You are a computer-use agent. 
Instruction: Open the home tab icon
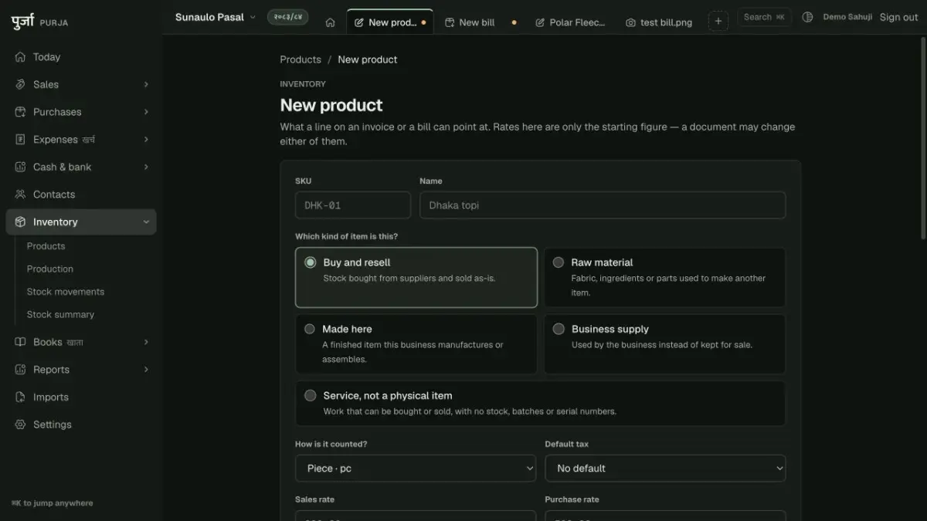pyautogui.click(x=330, y=22)
